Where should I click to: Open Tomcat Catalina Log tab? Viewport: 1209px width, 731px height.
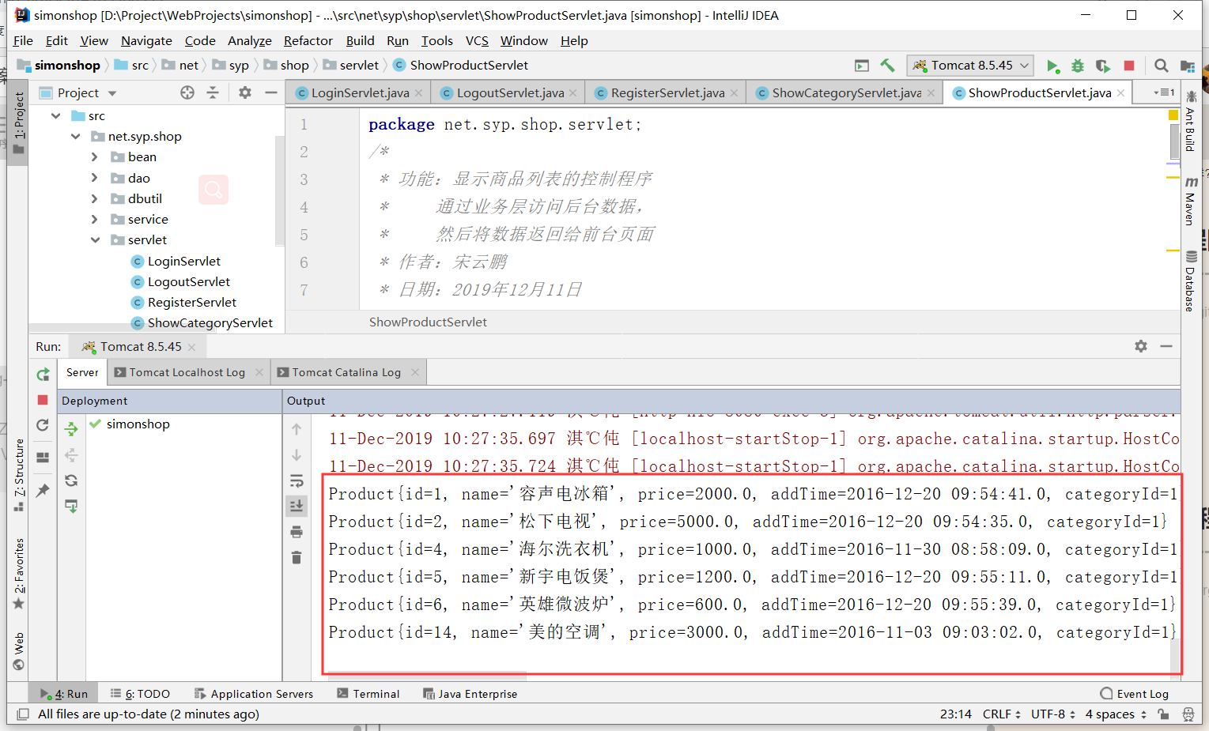coord(346,372)
